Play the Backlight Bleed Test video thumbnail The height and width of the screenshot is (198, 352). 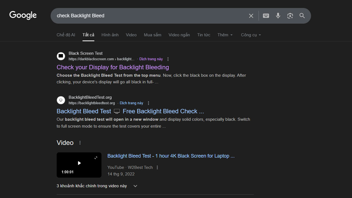click(79, 163)
